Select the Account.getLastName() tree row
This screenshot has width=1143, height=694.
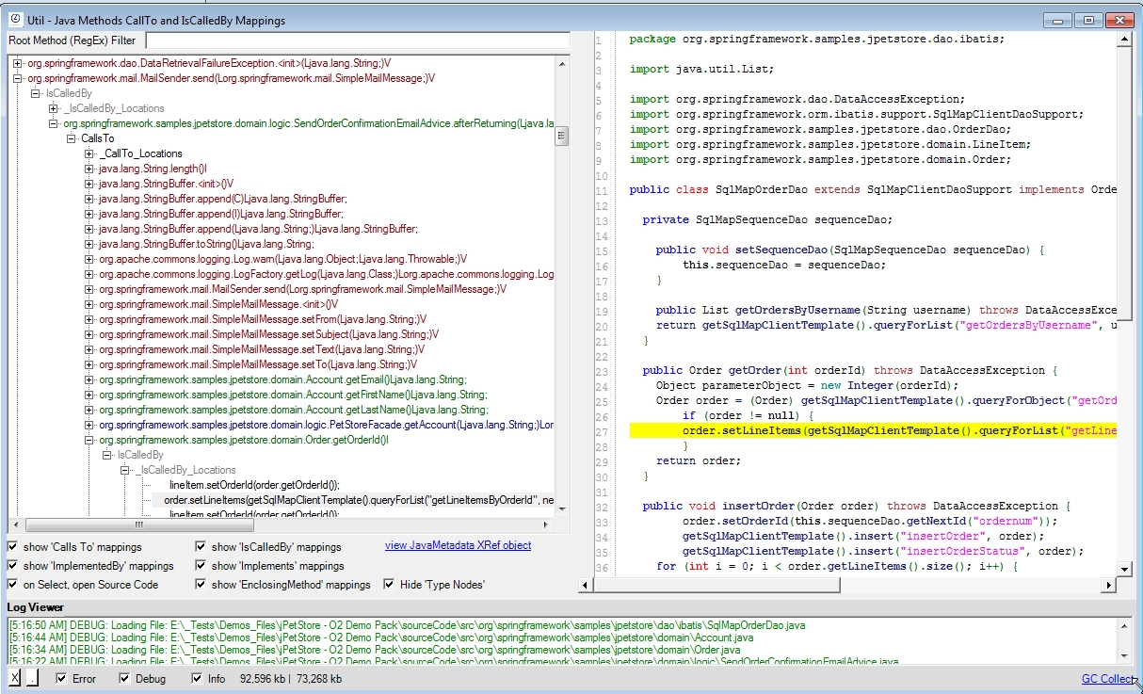(x=293, y=410)
